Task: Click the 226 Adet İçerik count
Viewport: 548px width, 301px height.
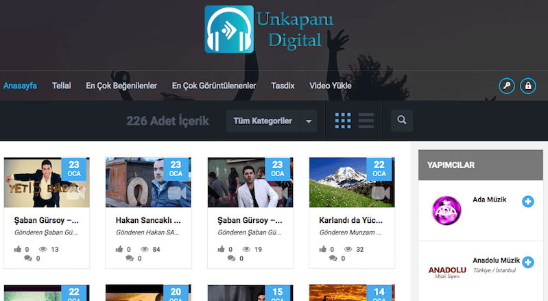Action: coord(167,121)
